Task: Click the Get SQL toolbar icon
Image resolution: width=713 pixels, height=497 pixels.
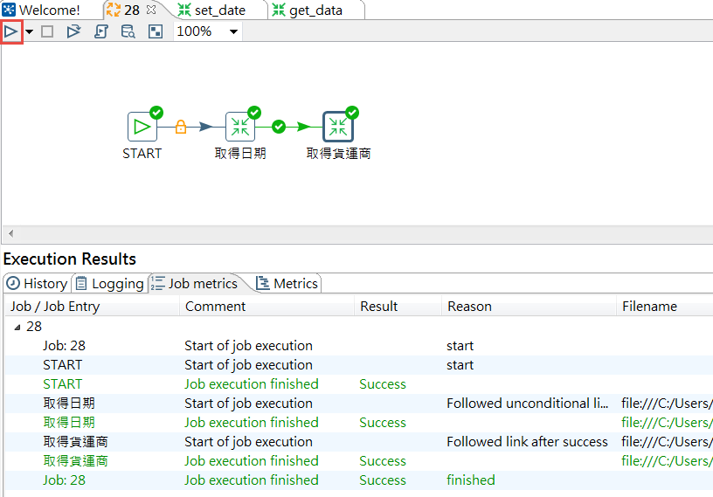Action: (x=100, y=31)
